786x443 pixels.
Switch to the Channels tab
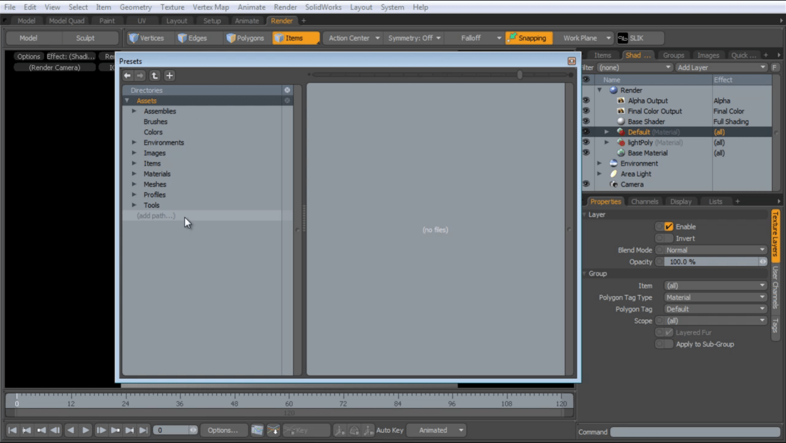tap(644, 201)
